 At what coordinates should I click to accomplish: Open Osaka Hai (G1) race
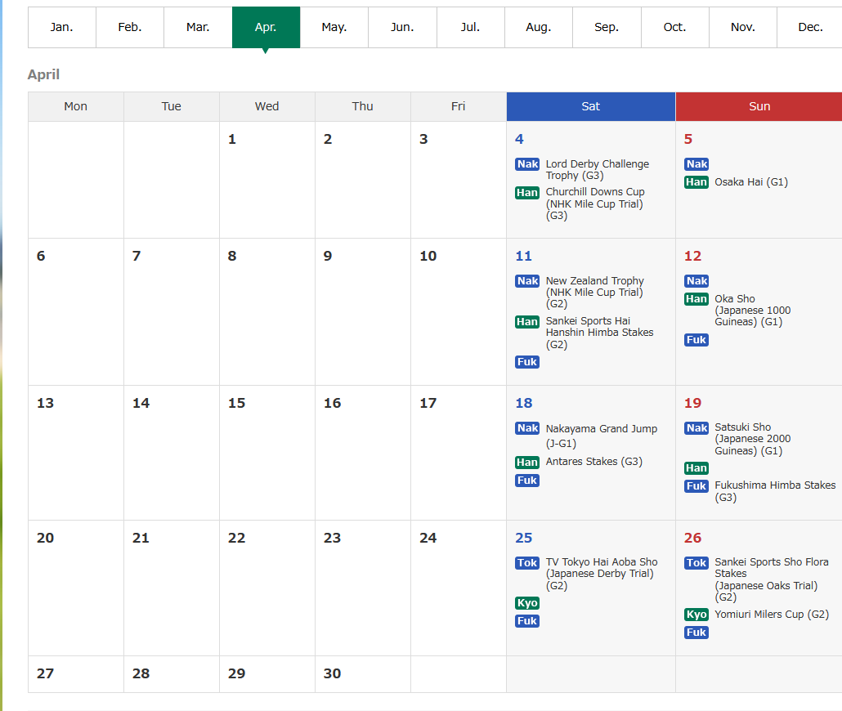coord(751,182)
